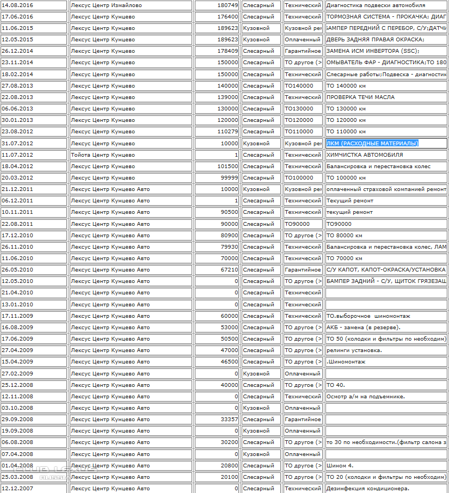This screenshot has height=493, width=449.
Task: Click the date cell 17.06.2016
Action: point(34,17)
